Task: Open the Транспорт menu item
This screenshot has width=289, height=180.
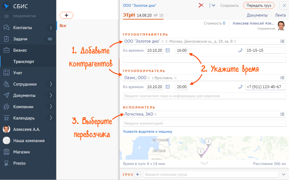Action: click(x=24, y=62)
